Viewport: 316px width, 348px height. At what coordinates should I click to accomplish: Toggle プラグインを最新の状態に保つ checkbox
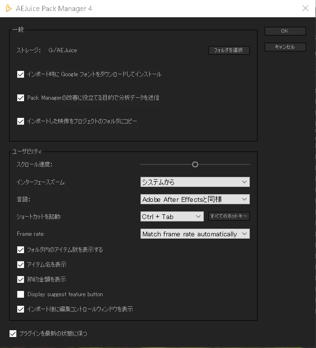coord(13,333)
